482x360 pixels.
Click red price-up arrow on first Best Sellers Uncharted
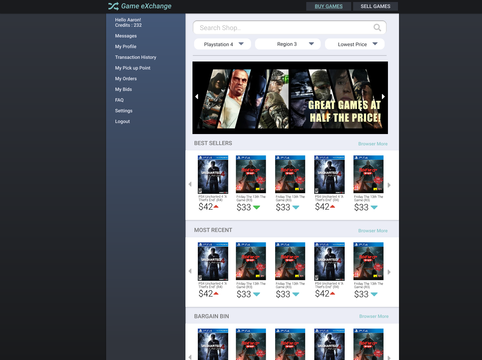[216, 207]
